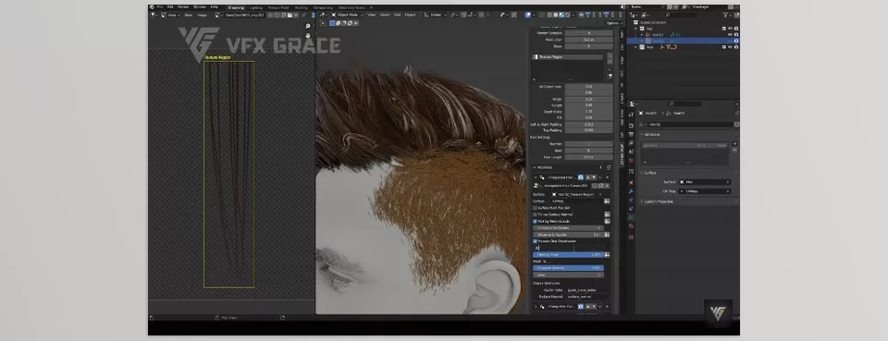888x341 pixels.
Task: Click the Surface Normal attribute name field
Action: (586, 297)
